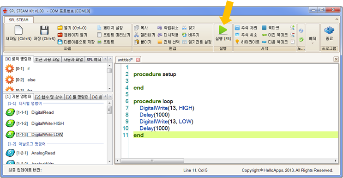
Task: Zoom out with magnifier minus icon
Action: coord(293,35)
